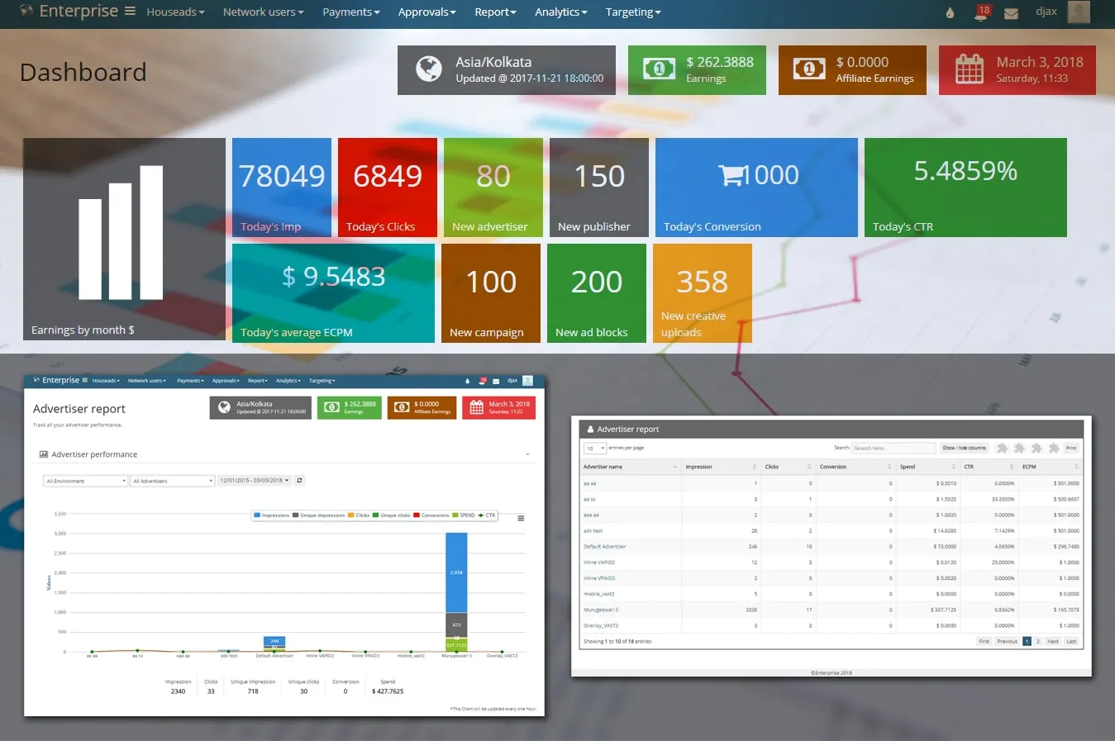The width and height of the screenshot is (1115, 741).
Task: Click the hamburger icon in the Advertiser report preview bar
Action: click(84, 380)
